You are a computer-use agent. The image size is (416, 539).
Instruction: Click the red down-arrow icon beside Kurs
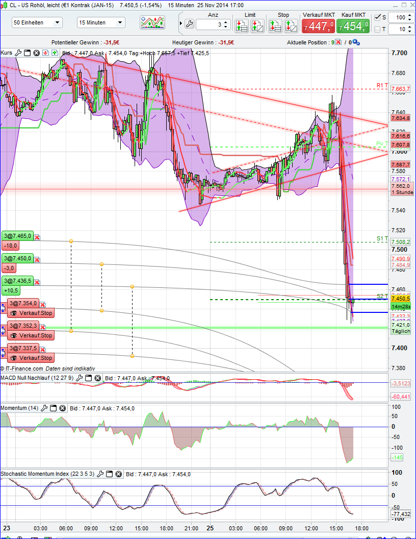click(x=45, y=53)
